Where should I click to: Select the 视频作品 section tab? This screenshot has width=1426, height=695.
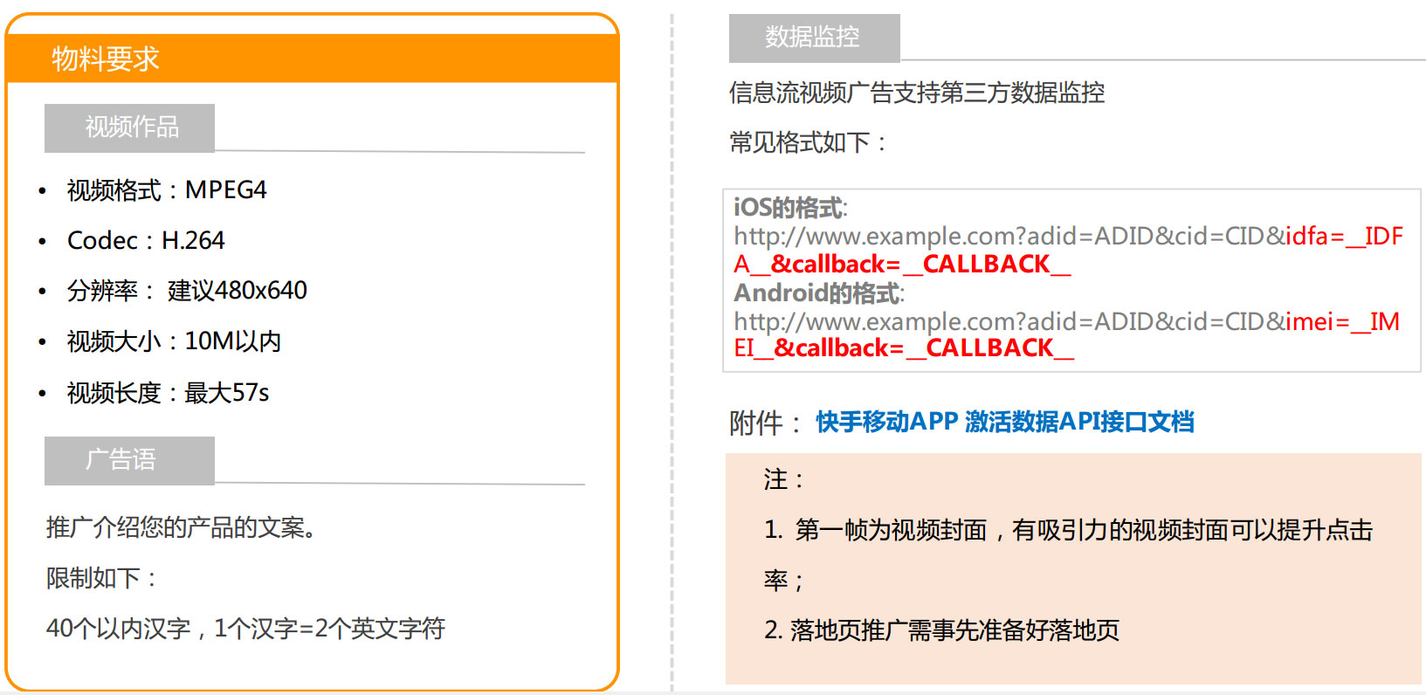click(130, 127)
